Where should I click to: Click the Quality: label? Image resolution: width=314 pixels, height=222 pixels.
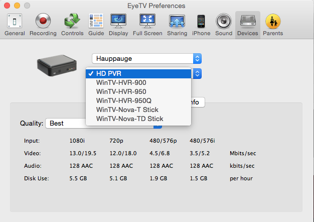[32, 123]
